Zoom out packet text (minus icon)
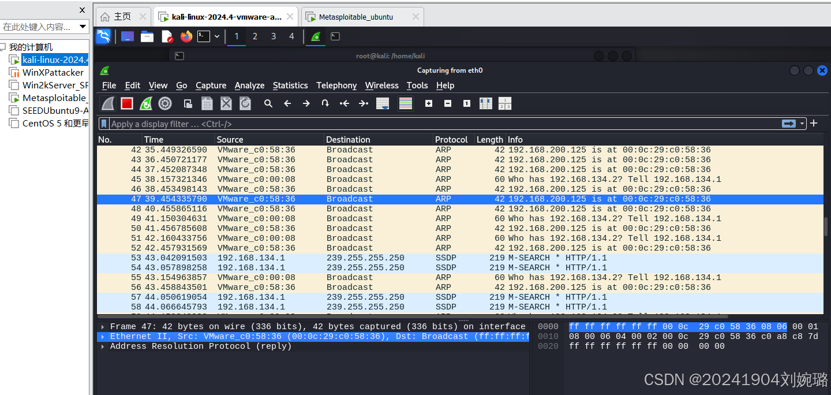The height and width of the screenshot is (395, 831). [448, 103]
